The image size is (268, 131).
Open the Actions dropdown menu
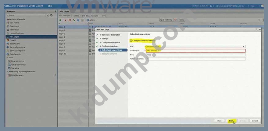(x=92, y=20)
